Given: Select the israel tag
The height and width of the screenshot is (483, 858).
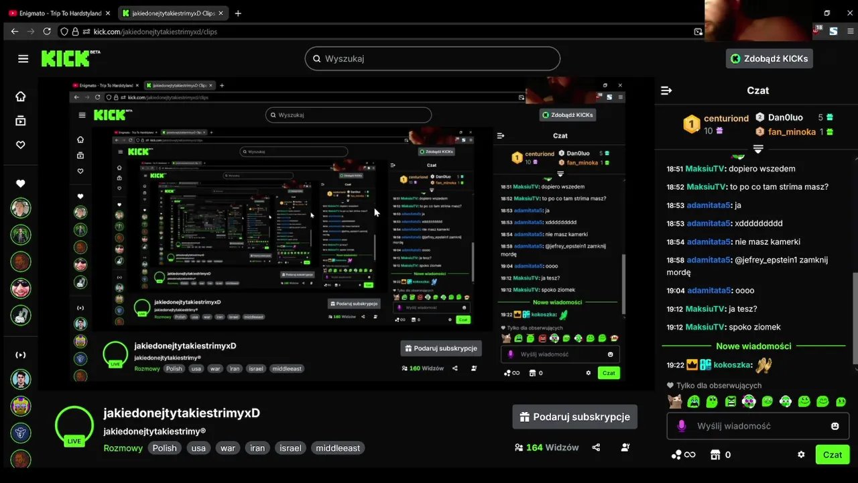Looking at the screenshot, I should point(290,448).
